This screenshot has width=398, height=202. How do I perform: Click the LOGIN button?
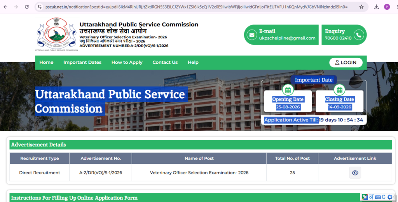tap(346, 63)
